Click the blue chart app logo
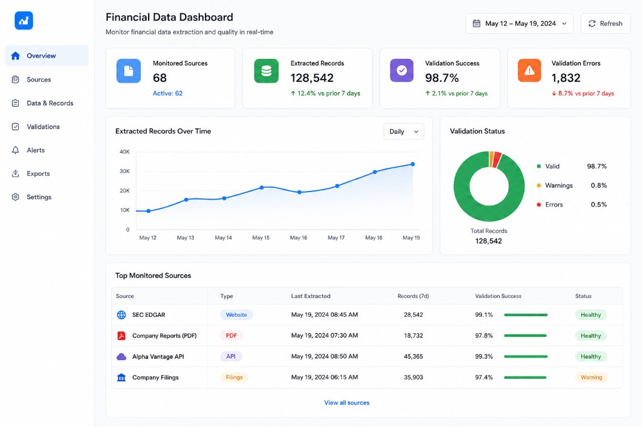This screenshot has width=642, height=427. (24, 21)
